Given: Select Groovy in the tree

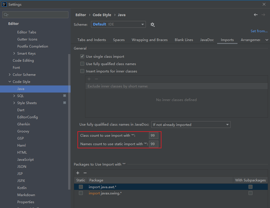Looking at the screenshot, I should point(23,131).
